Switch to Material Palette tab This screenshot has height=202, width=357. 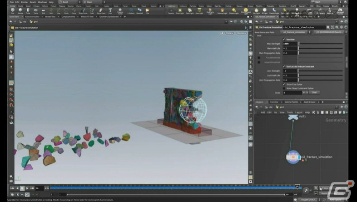[x=291, y=102]
